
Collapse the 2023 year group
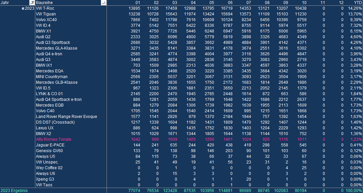(23, 8)
